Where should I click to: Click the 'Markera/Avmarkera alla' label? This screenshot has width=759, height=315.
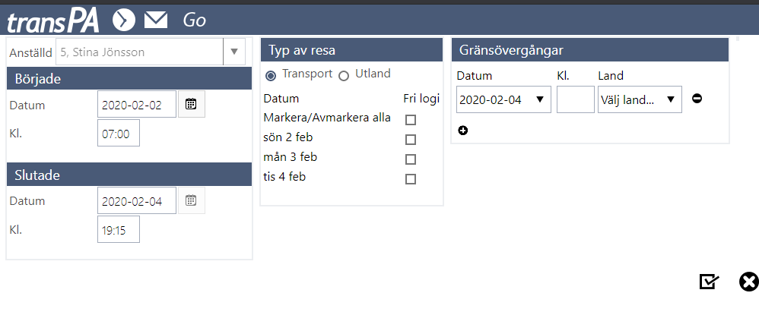click(x=327, y=118)
